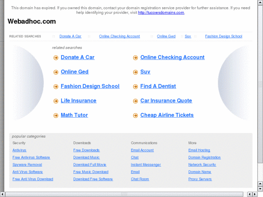The height and width of the screenshot is (197, 263).
Task: Open Donate A Car in top related searches bar
Action: pos(70,36)
